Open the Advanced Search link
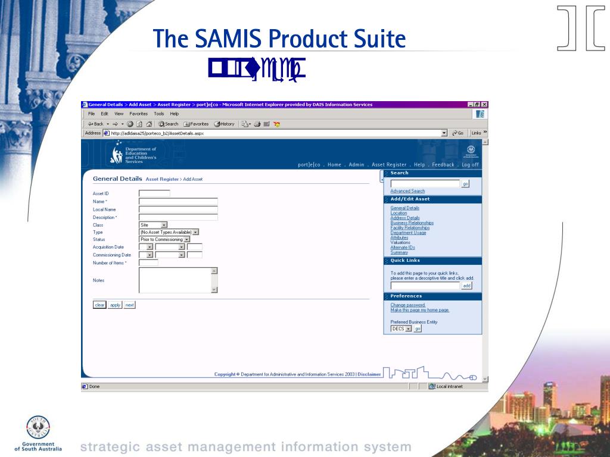Screen dimensions: 610x457 pyautogui.click(x=407, y=191)
